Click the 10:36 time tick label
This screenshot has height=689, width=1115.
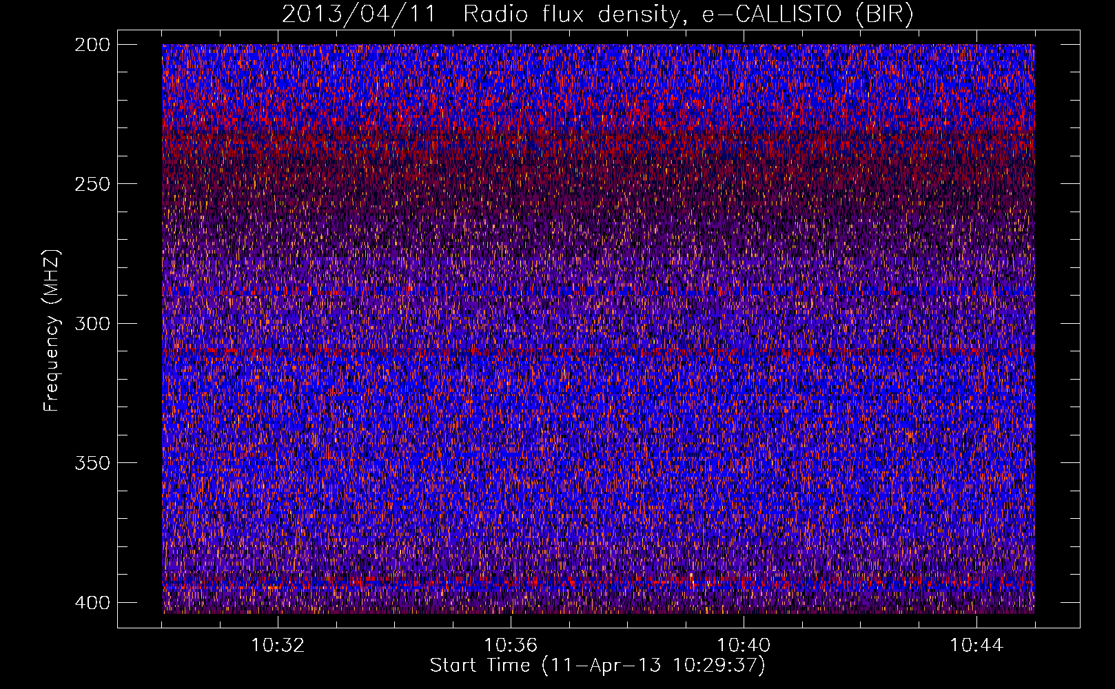(511, 646)
